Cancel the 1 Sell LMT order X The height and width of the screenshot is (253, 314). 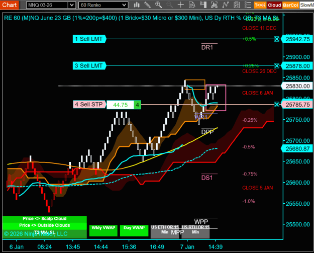click(276, 39)
